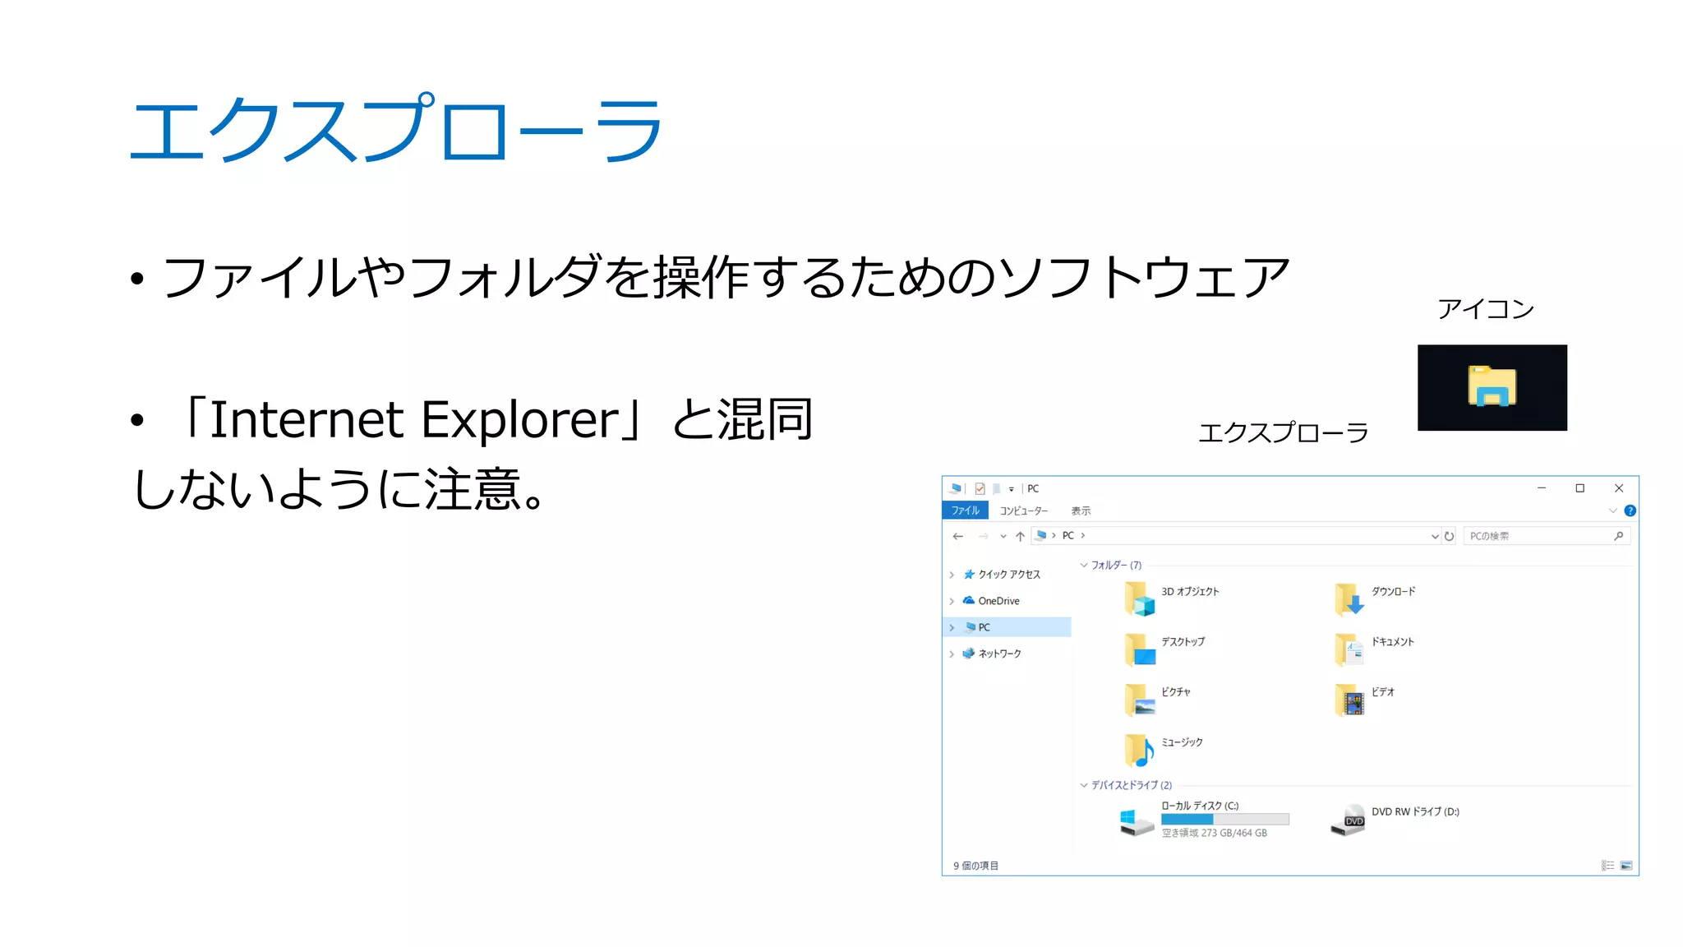Open the Customize Quick Access Toolbar dropdown arrow
The width and height of the screenshot is (1683, 947).
click(x=1012, y=489)
